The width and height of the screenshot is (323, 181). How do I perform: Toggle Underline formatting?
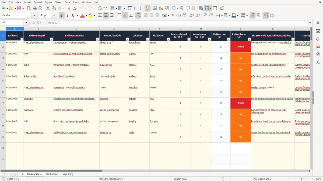coord(73,16)
